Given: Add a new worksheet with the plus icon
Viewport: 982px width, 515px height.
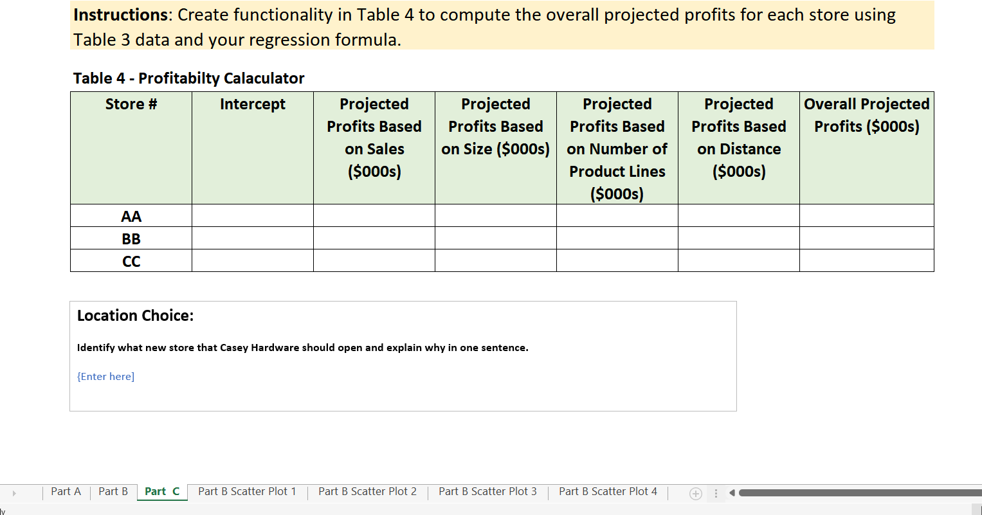Looking at the screenshot, I should 695,492.
